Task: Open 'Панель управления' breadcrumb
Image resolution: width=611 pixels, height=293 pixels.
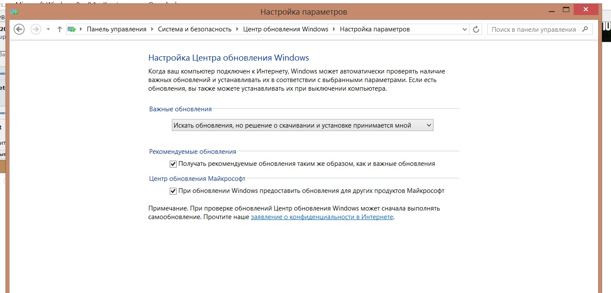Action: click(116, 29)
